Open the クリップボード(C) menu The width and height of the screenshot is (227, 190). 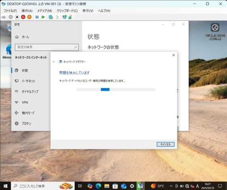coord(67,11)
